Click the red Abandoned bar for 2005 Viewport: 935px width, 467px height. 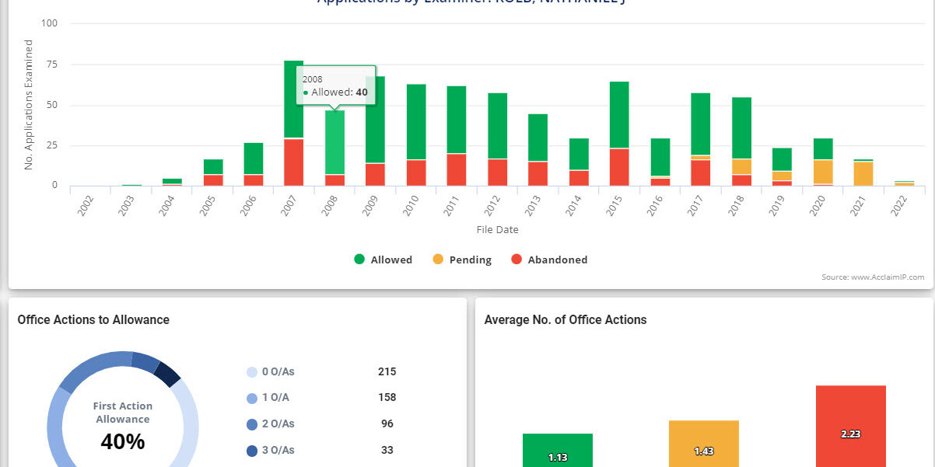pos(212,180)
